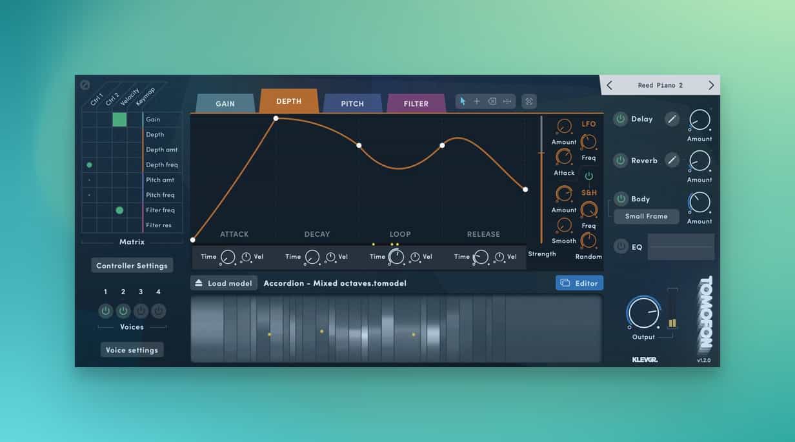The image size is (795, 442).
Task: Toggle Velocity-to-Gain matrix cell
Action: pos(119,119)
